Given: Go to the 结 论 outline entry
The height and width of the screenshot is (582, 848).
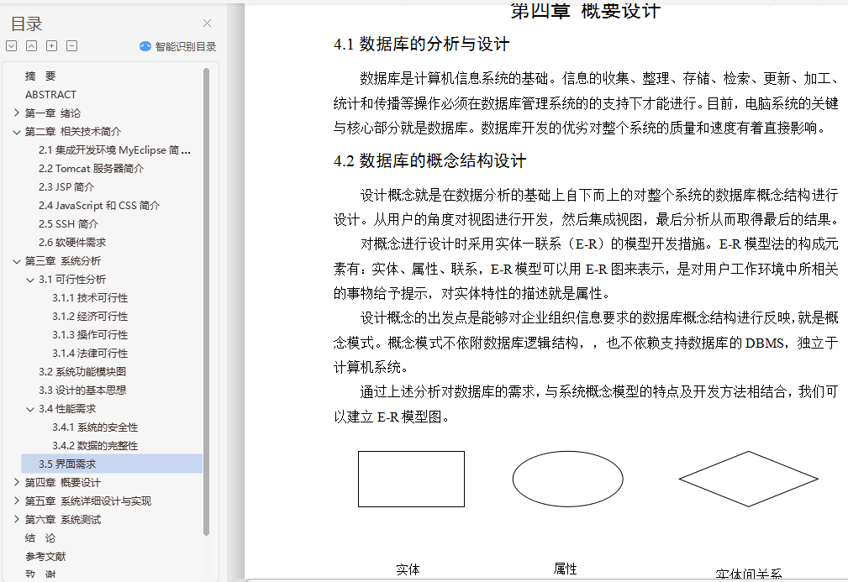Looking at the screenshot, I should [x=40, y=537].
